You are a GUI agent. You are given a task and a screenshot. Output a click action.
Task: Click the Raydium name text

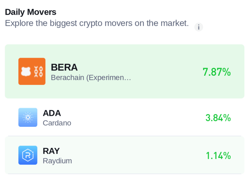[57, 161]
